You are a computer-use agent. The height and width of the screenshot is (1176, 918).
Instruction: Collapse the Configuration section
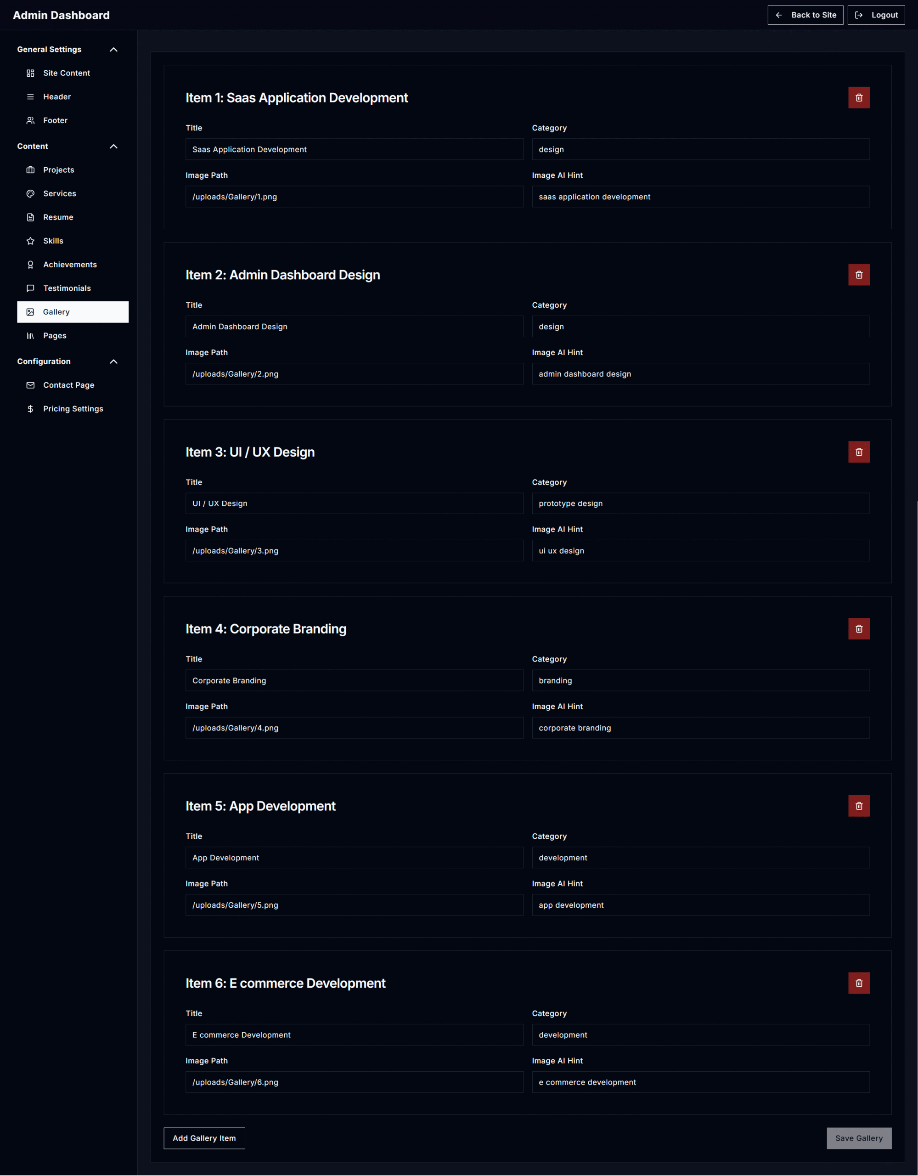click(x=113, y=362)
